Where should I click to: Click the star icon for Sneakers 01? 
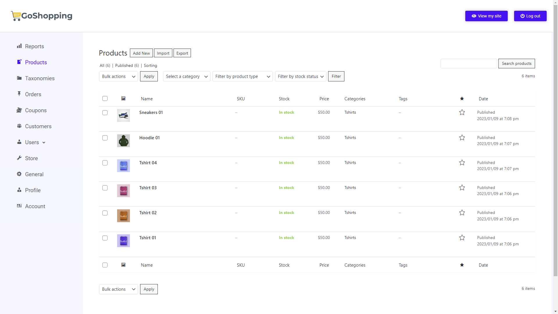[462, 112]
